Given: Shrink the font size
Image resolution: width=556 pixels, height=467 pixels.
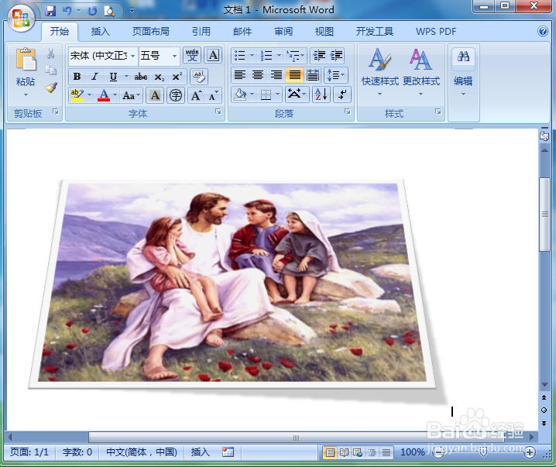Looking at the screenshot, I should (x=214, y=95).
